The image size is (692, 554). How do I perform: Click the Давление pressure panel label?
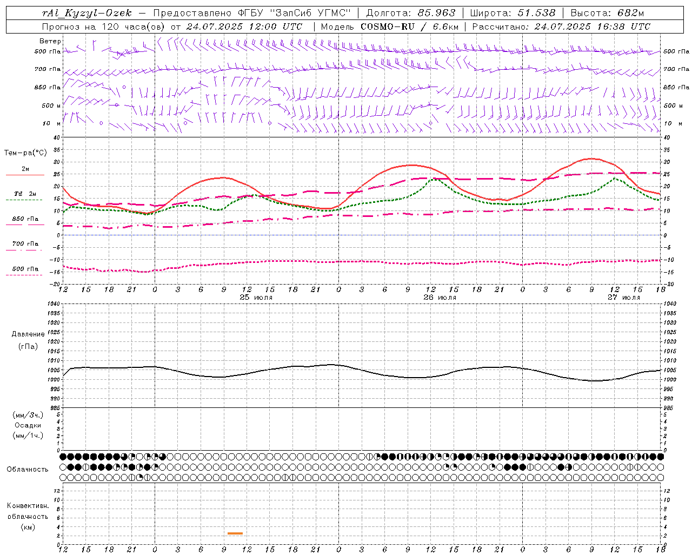(x=28, y=334)
